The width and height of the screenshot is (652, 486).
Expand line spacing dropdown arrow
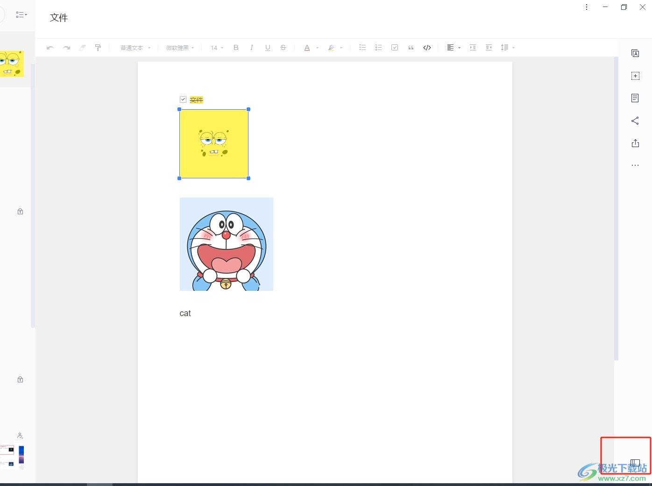(514, 48)
